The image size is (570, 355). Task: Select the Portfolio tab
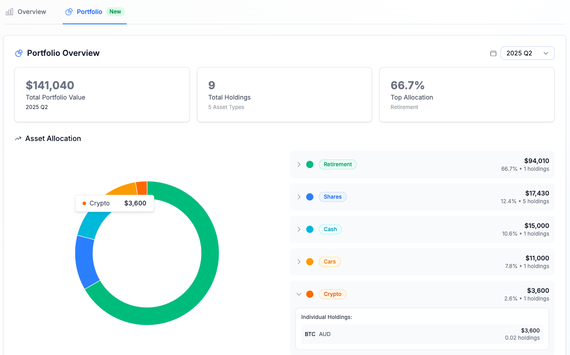88,12
